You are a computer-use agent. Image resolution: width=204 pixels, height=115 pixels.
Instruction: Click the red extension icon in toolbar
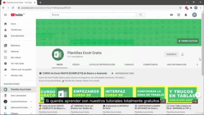point(186,8)
